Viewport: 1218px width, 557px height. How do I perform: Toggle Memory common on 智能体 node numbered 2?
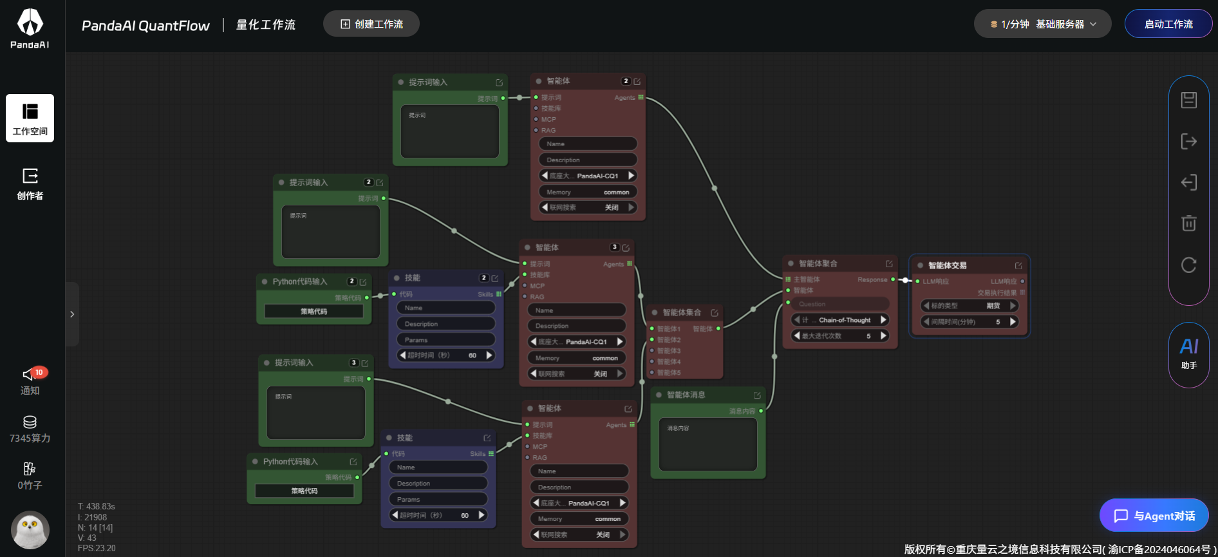click(x=588, y=192)
